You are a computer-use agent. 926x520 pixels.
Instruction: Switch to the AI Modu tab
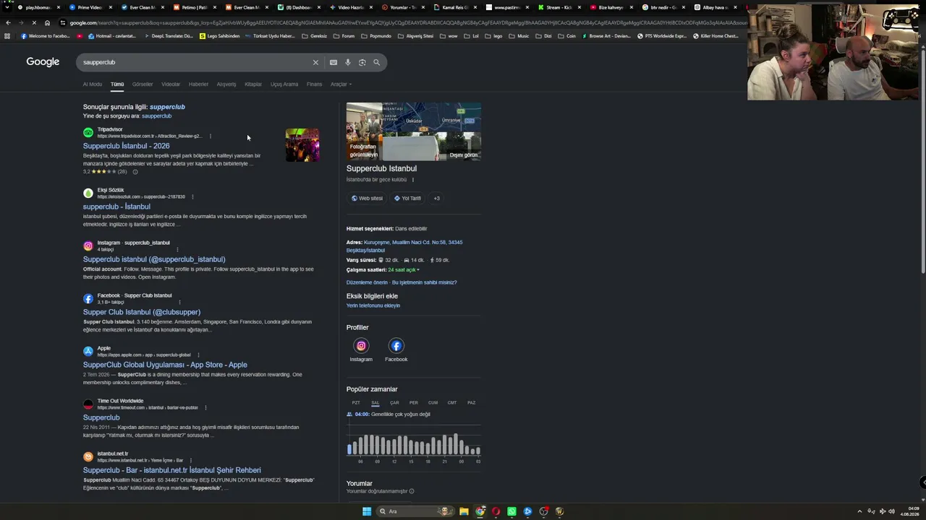click(x=93, y=84)
